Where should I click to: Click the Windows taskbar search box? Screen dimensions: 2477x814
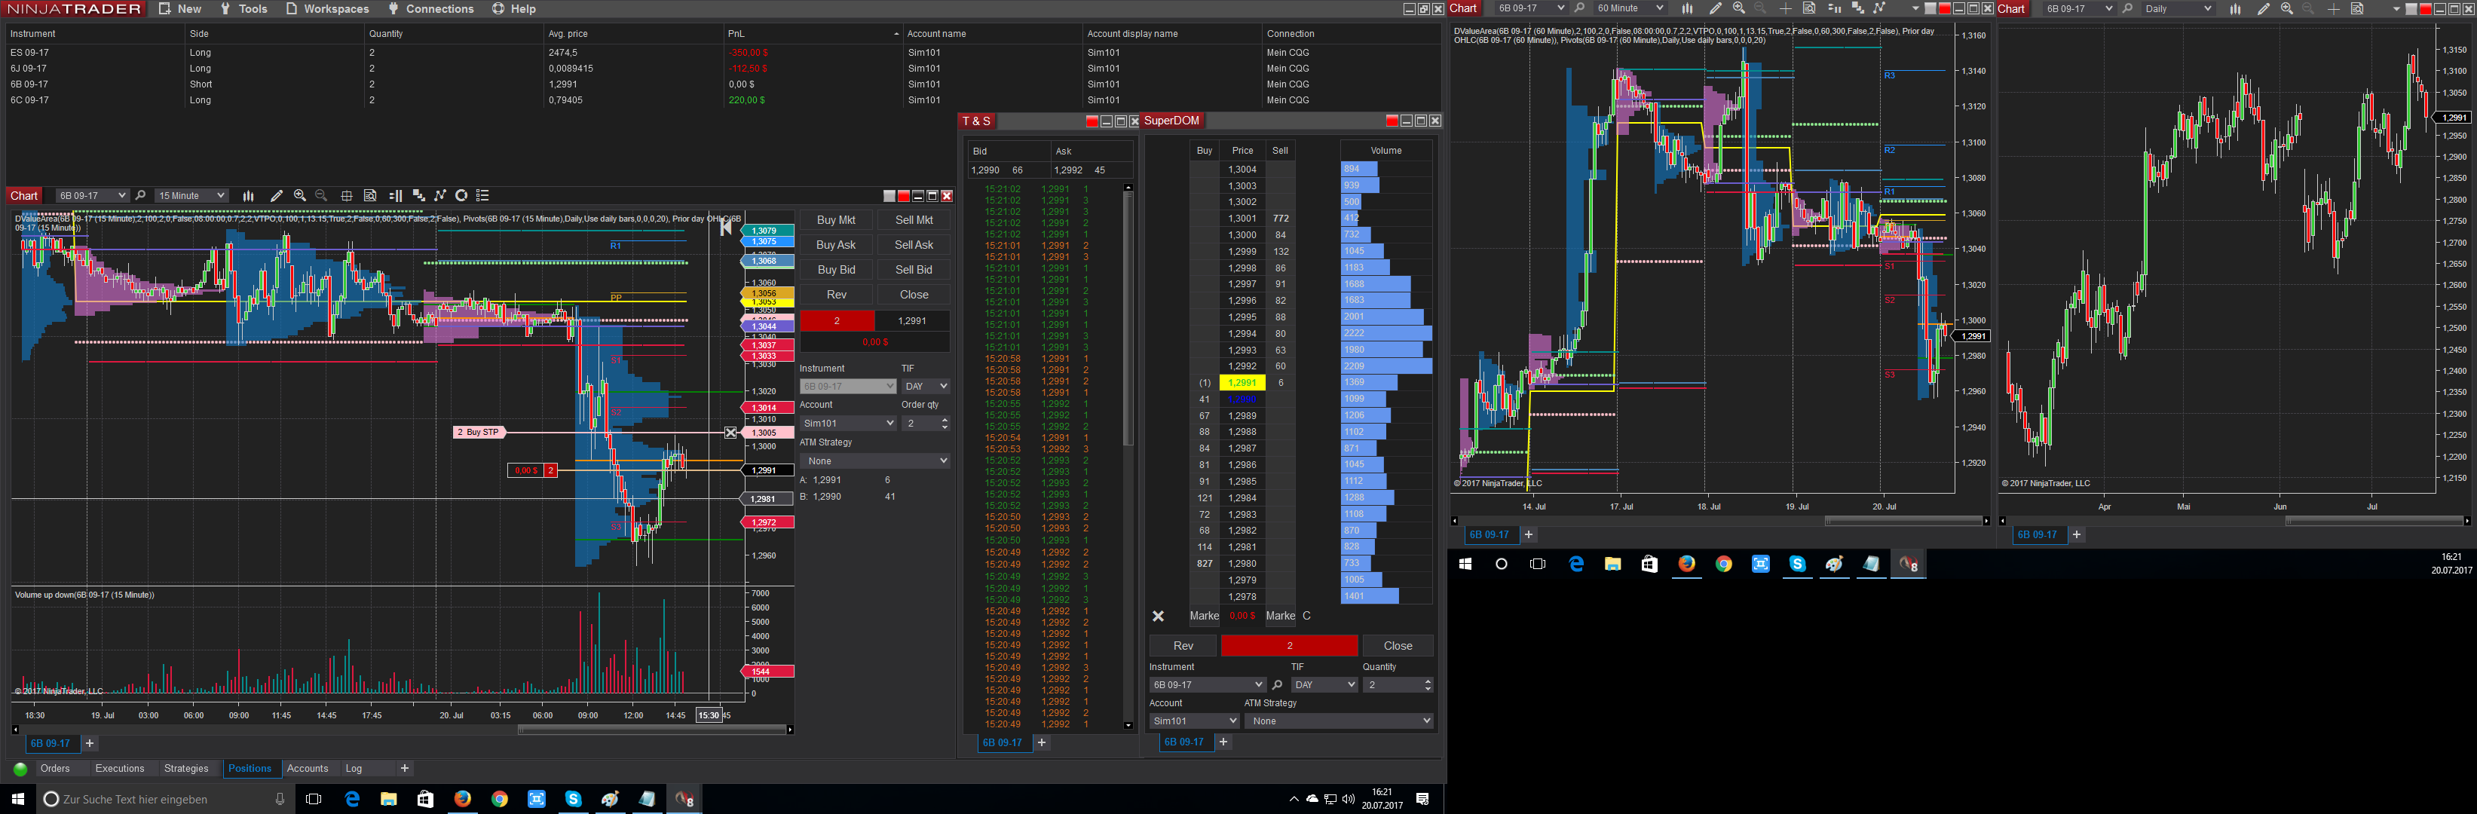165,799
